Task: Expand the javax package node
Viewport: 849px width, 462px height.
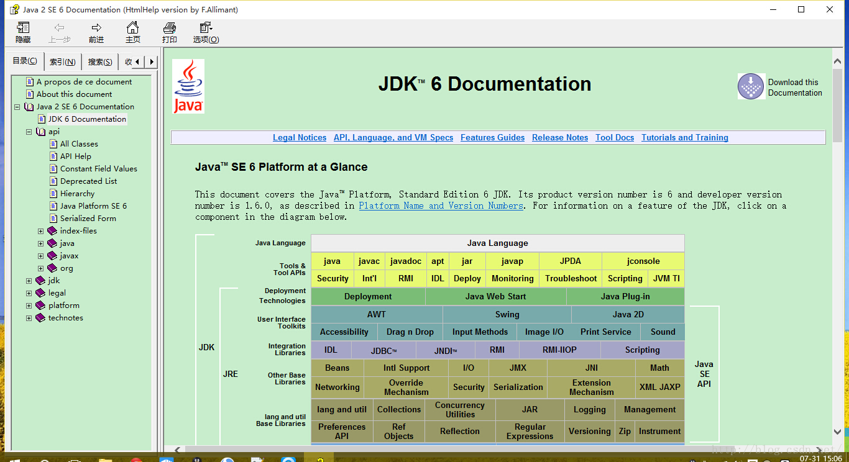Action: click(40, 256)
